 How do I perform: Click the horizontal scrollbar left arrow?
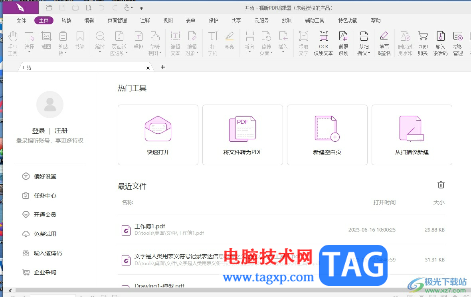[10, 290]
